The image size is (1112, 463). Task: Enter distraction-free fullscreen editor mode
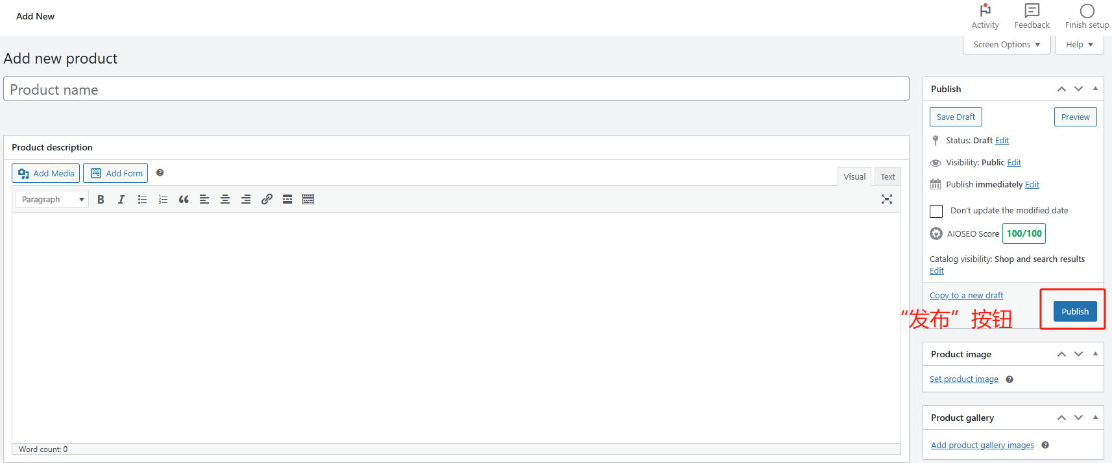(x=887, y=199)
